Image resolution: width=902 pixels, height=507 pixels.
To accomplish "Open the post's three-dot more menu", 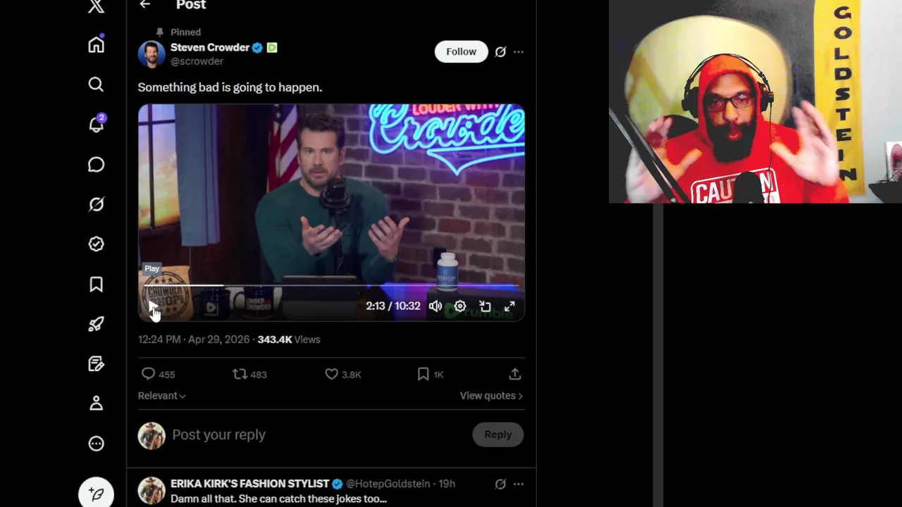I will 519,51.
